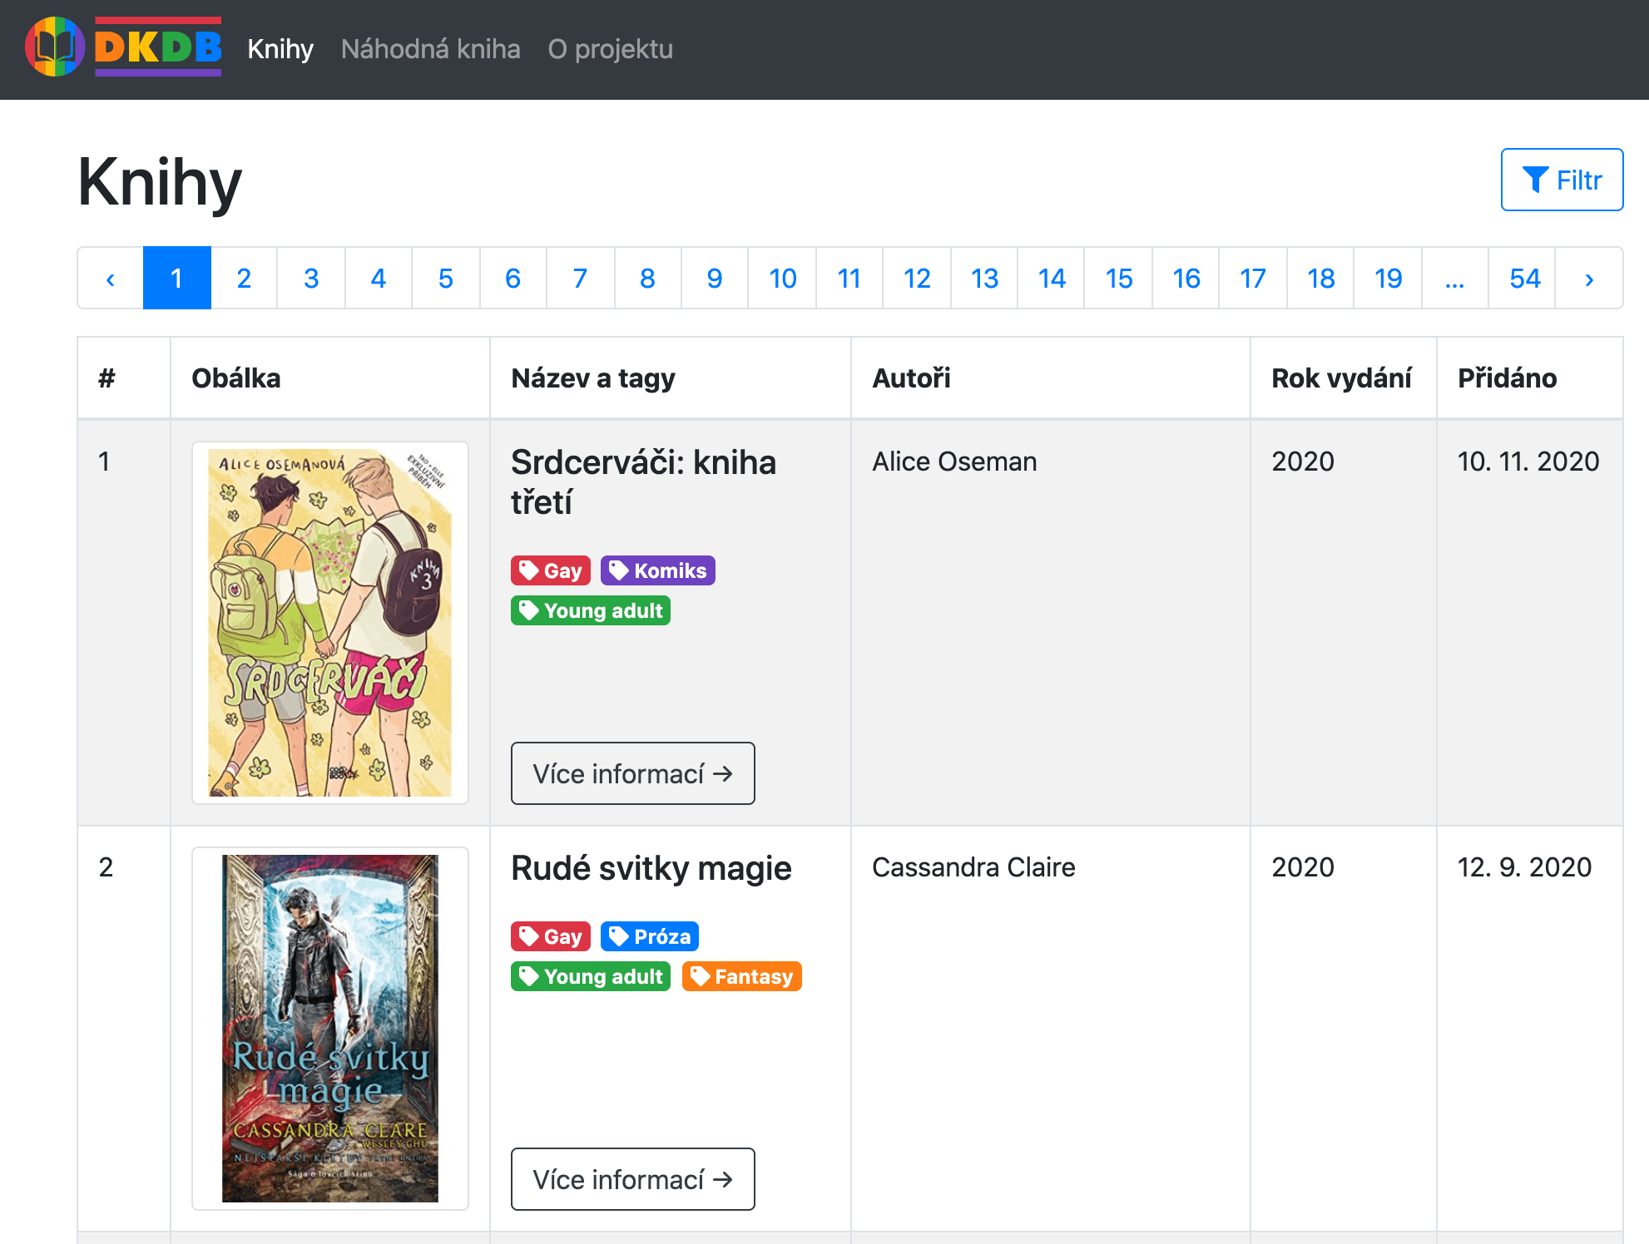The height and width of the screenshot is (1244, 1649).
Task: Click the Gay tag on Srdcerváči
Action: 550,570
